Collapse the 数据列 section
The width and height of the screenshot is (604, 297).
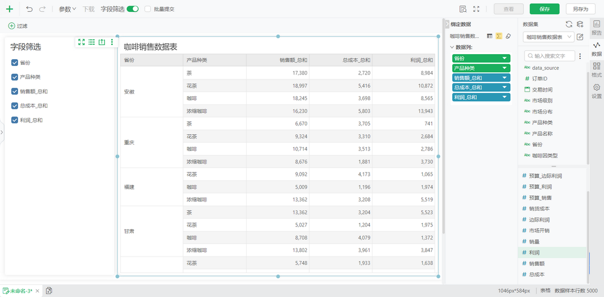pyautogui.click(x=453, y=47)
